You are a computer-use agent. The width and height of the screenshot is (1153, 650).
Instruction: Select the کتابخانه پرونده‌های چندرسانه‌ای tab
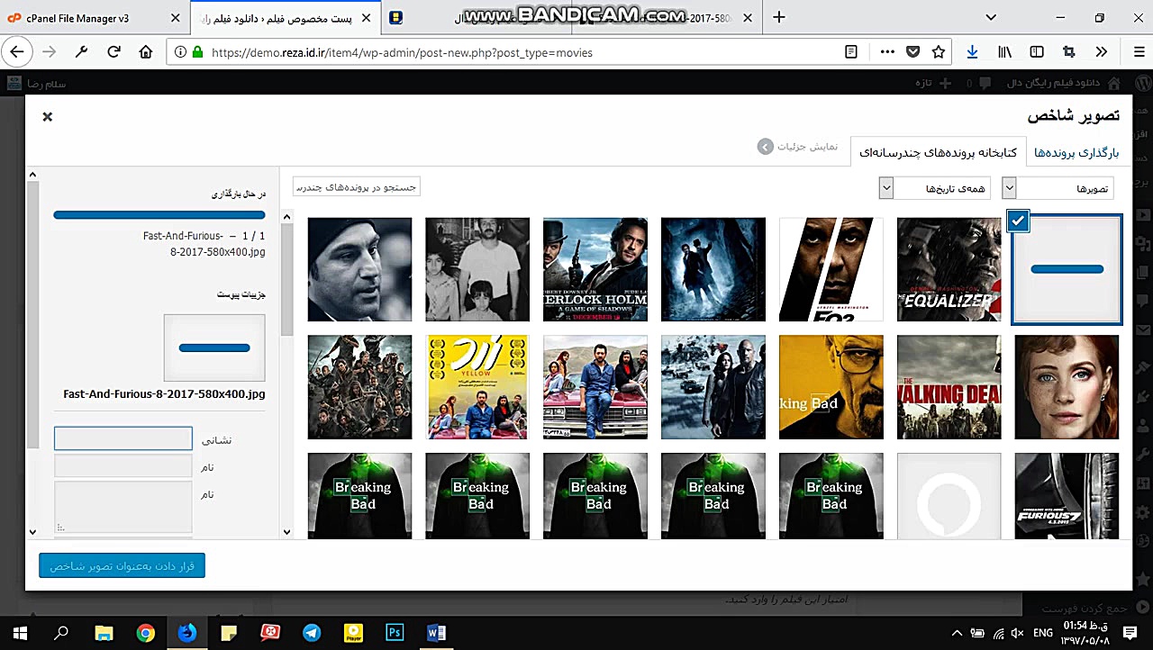(938, 152)
